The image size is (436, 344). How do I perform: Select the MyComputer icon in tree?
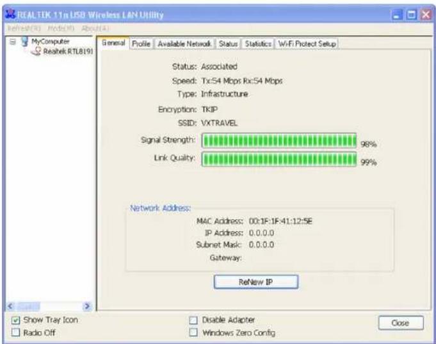(x=24, y=42)
